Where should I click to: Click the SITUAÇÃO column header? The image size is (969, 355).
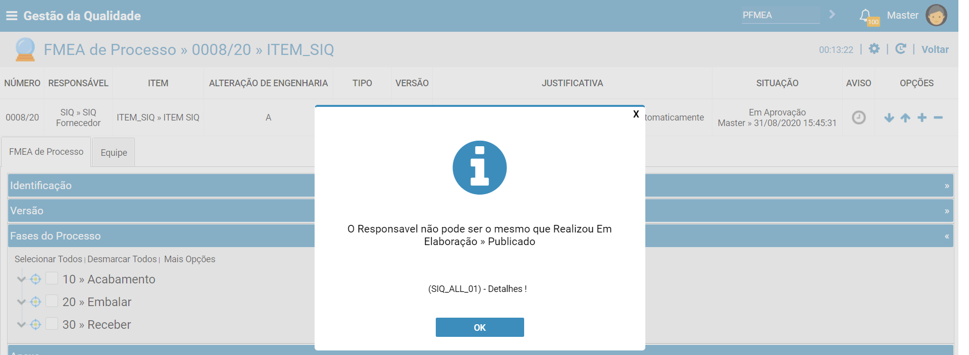[x=777, y=83]
